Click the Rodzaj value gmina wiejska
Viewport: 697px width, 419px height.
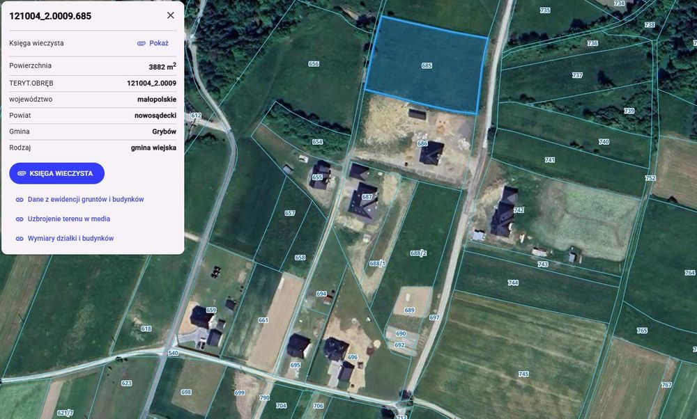pyautogui.click(x=153, y=148)
